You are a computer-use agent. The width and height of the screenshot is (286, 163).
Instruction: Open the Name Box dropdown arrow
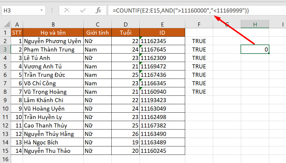42,10
